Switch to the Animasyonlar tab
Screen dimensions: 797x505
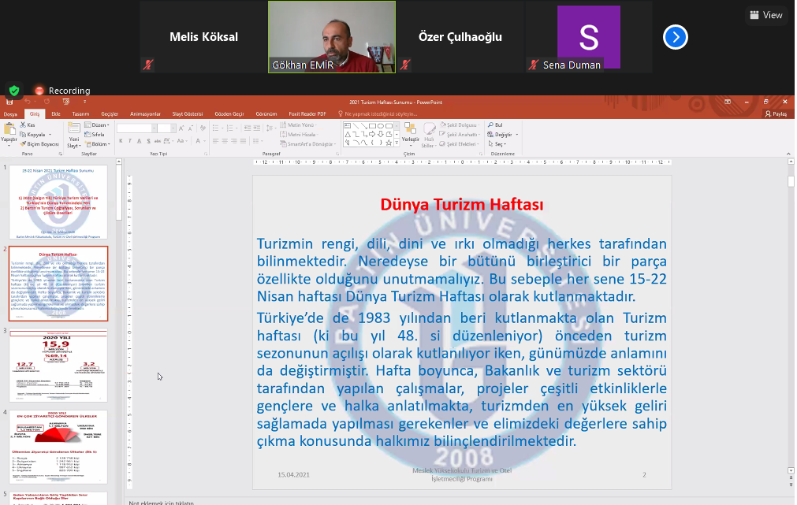pyautogui.click(x=145, y=114)
